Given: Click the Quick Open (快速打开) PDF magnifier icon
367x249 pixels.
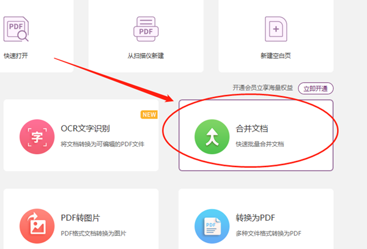Looking at the screenshot, I should tap(17, 29).
